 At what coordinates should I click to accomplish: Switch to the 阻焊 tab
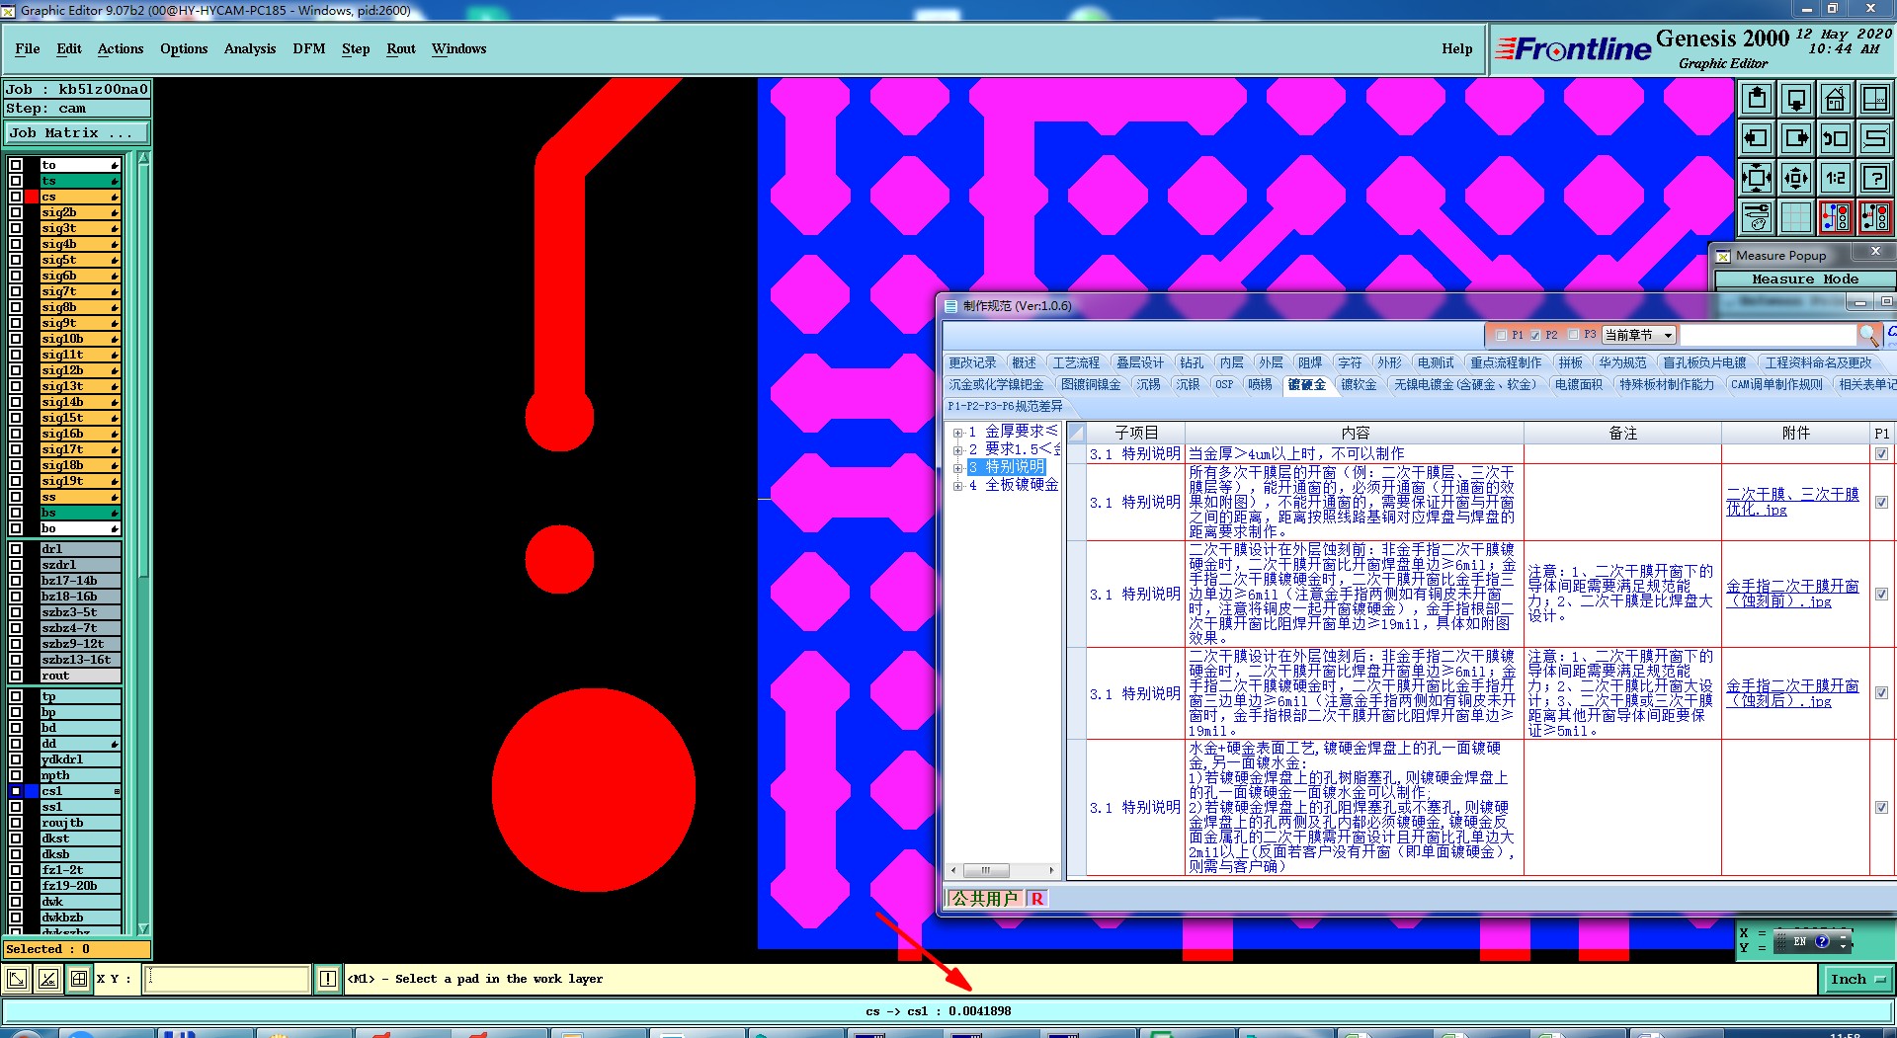coord(1310,362)
